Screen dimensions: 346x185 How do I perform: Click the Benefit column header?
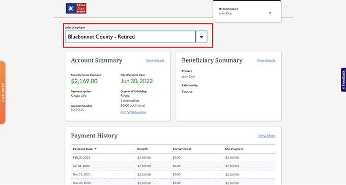(x=142, y=149)
